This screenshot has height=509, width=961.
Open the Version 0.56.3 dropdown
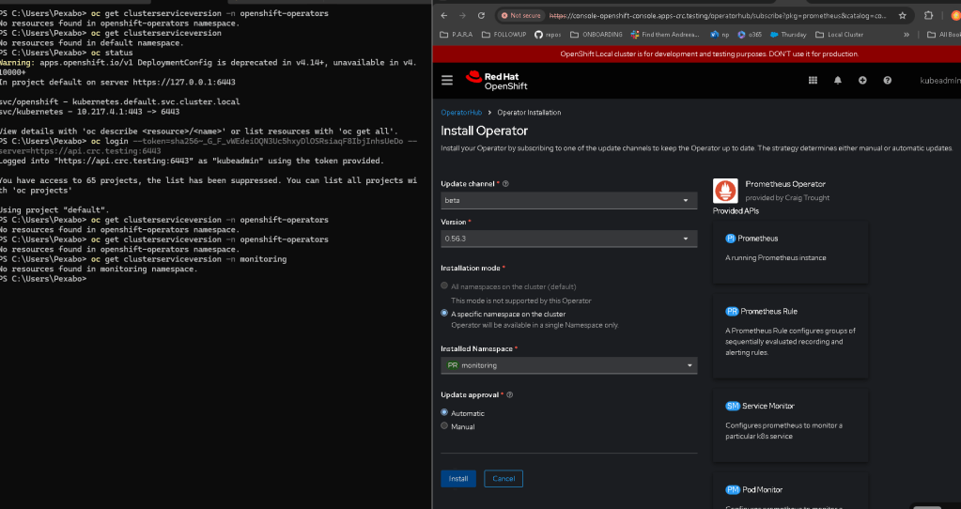coord(568,239)
